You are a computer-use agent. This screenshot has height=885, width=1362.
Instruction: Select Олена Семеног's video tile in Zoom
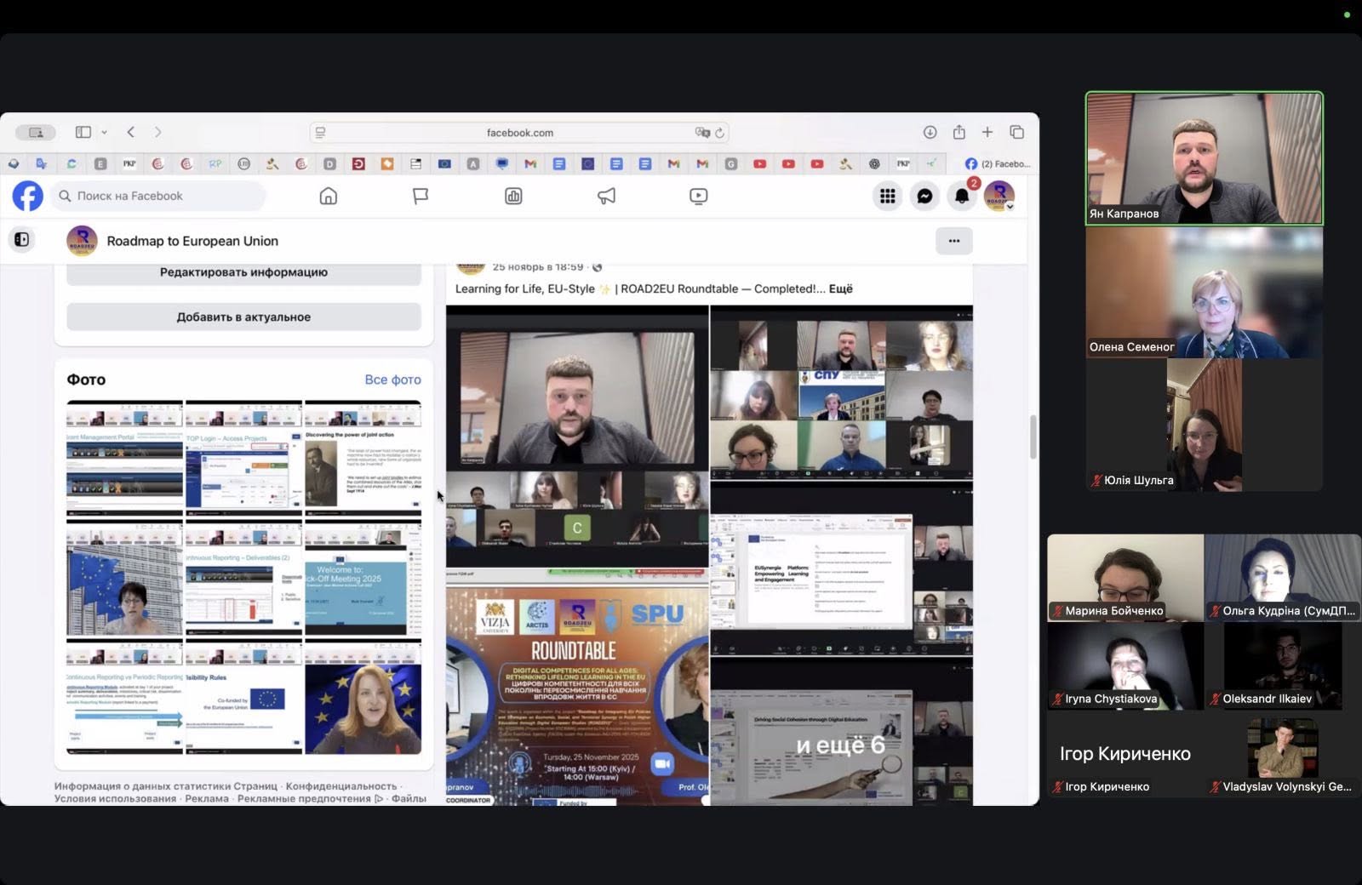click(x=1204, y=291)
